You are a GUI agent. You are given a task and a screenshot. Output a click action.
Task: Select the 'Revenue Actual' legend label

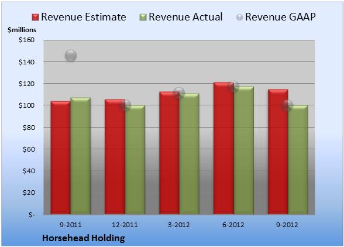click(185, 17)
